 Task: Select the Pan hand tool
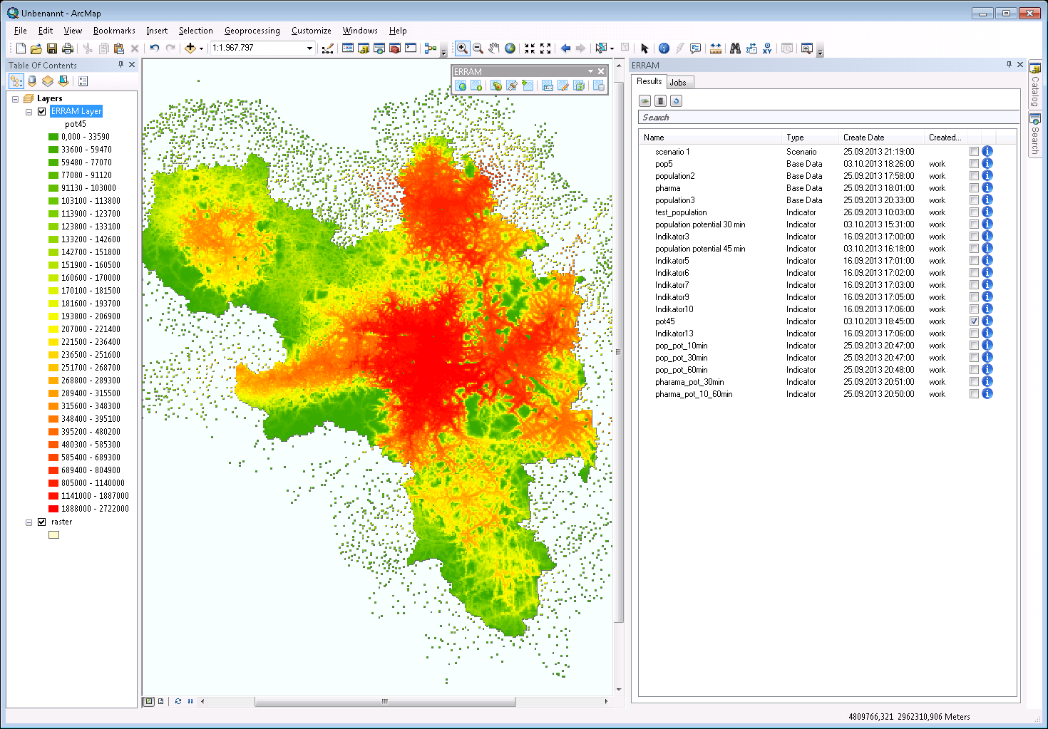tap(494, 48)
